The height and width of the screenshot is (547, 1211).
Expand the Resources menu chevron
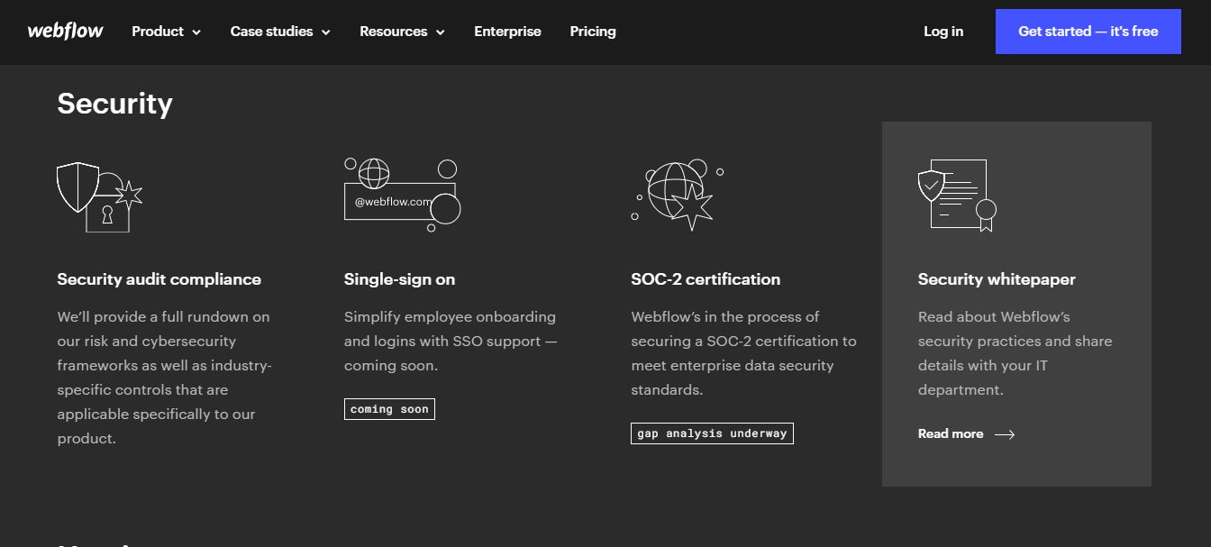pos(441,32)
